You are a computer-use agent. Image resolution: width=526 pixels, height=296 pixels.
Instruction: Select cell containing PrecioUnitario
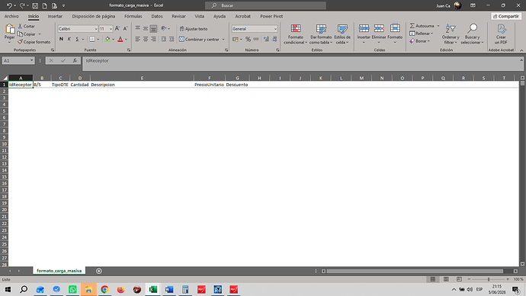point(210,85)
